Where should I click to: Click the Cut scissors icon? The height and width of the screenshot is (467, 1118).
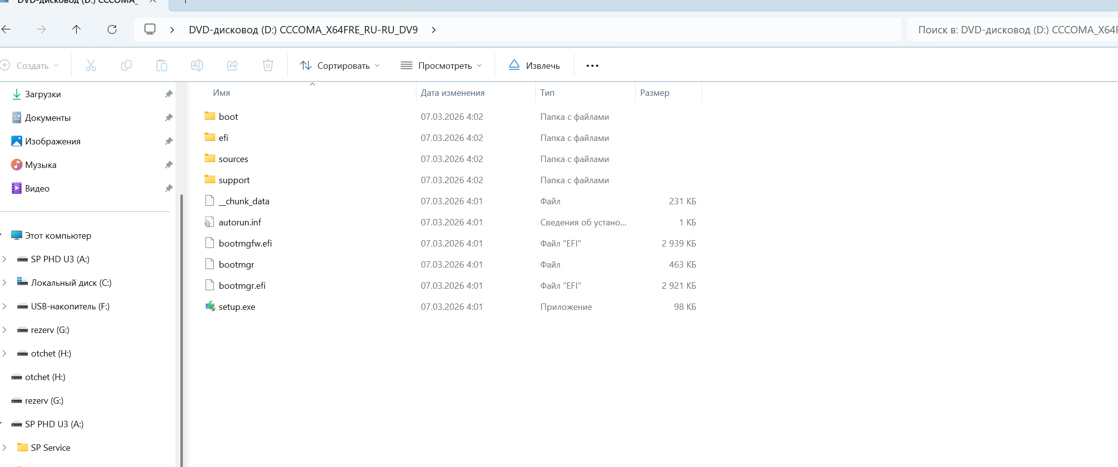(91, 65)
